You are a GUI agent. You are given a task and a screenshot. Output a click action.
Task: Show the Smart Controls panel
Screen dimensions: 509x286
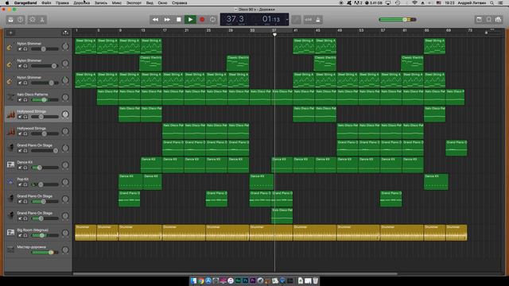click(x=33, y=20)
